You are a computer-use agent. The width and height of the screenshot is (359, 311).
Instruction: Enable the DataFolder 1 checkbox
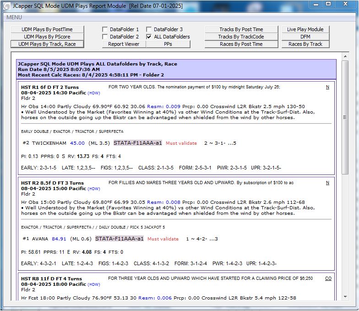(105, 29)
